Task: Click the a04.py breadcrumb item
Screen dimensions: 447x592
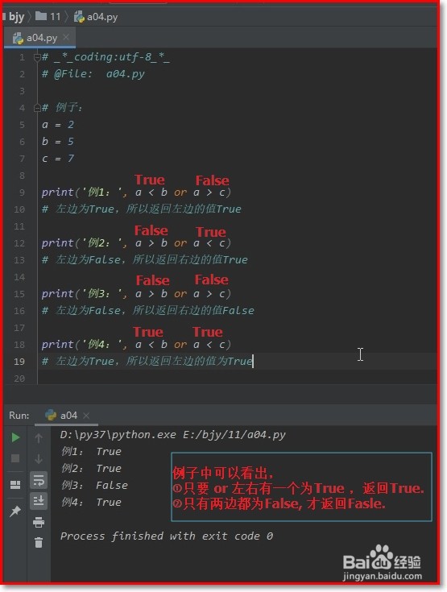Action: coord(96,17)
